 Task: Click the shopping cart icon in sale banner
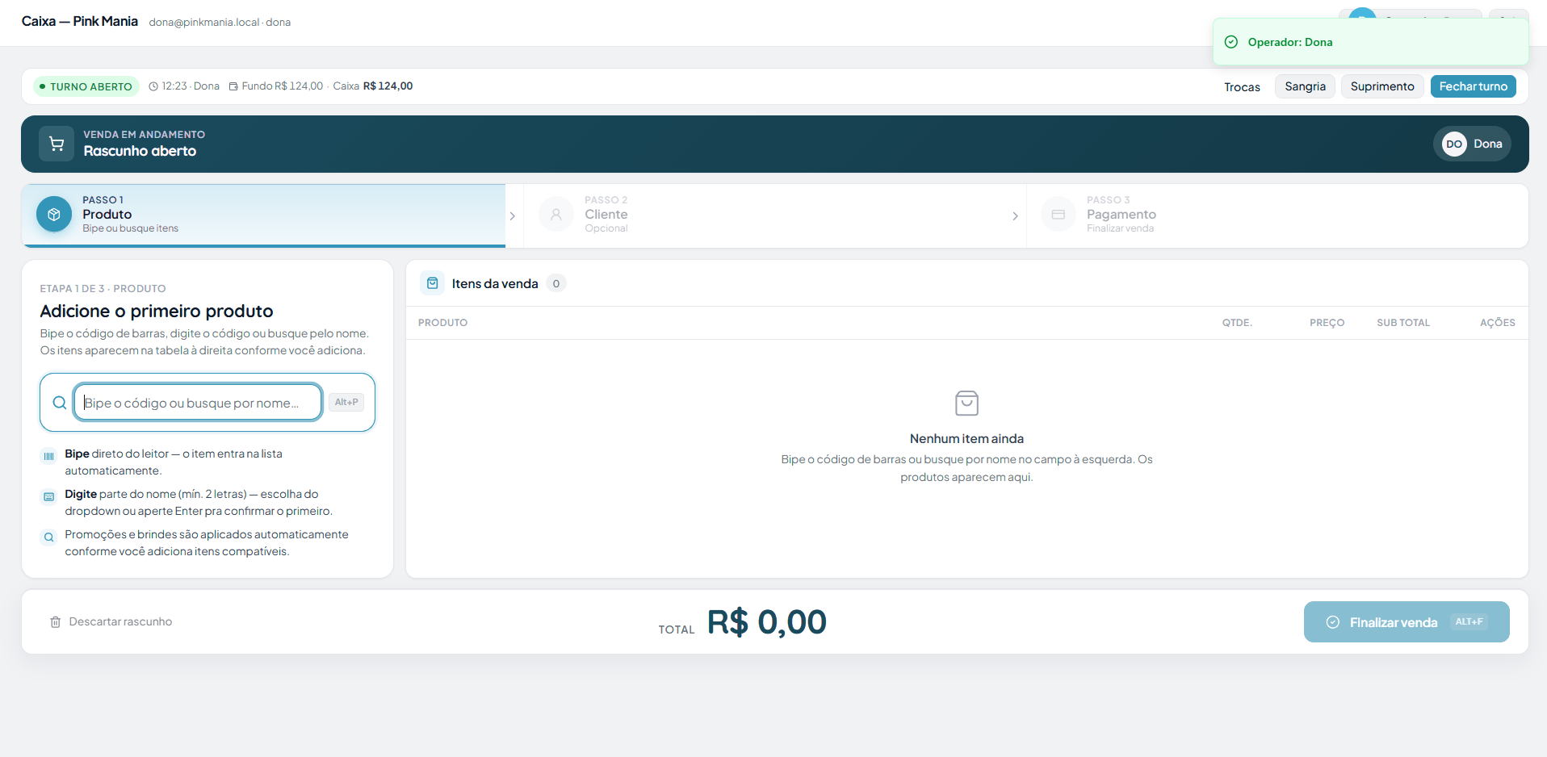[57, 144]
